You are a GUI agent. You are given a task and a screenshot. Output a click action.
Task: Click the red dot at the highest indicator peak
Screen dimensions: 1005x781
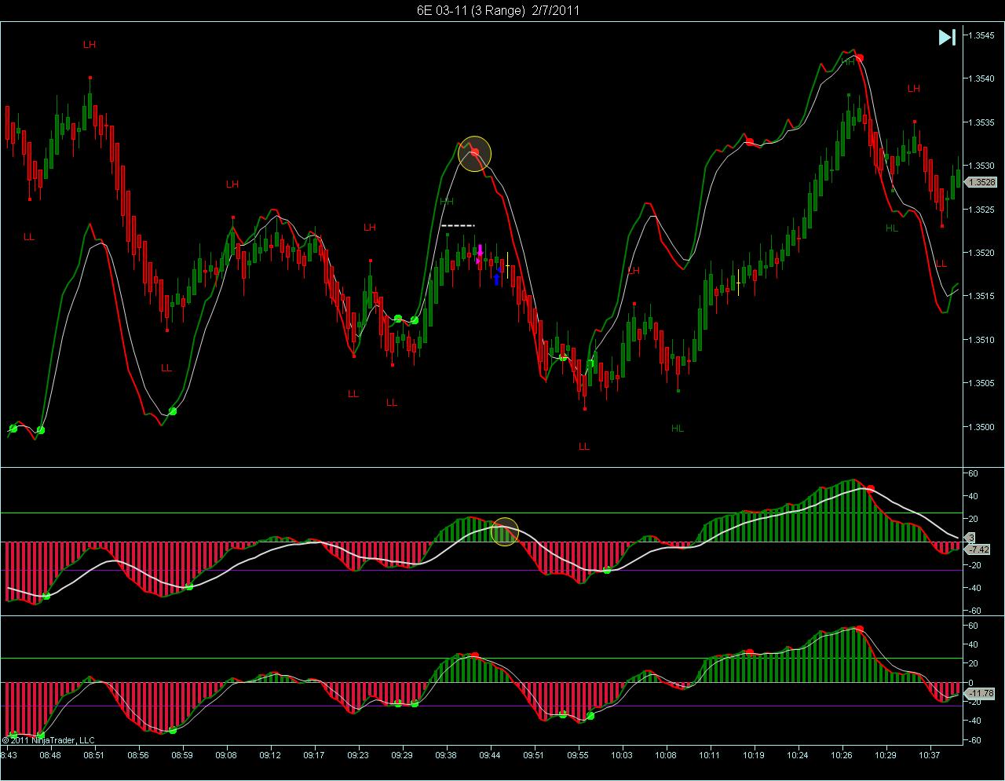[860, 58]
